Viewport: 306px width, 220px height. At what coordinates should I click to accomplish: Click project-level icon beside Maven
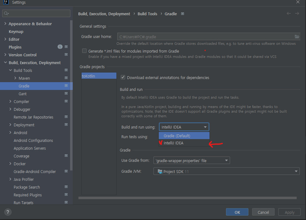tap(66, 78)
